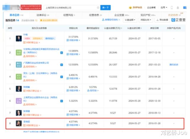Click the 企查查 logo in the shareholder panel
The width and height of the screenshot is (190, 139).
point(178,20)
